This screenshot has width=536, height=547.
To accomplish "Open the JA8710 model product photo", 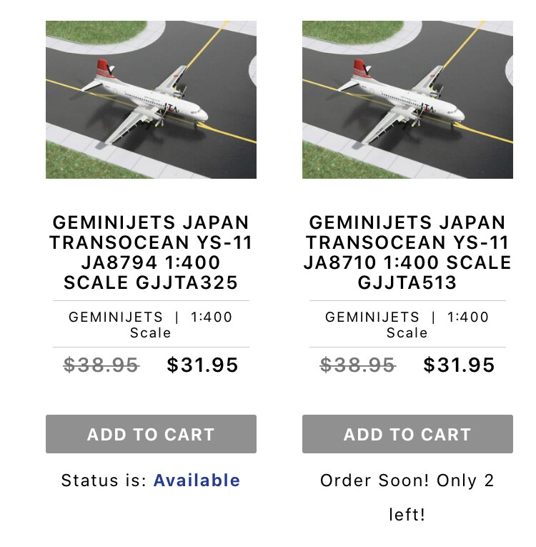I will point(407,99).
